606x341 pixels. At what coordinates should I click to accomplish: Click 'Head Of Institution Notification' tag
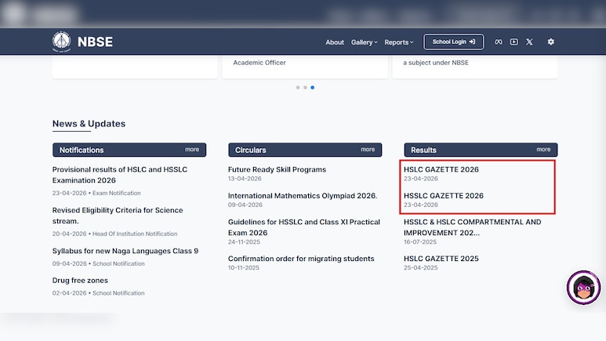pyautogui.click(x=135, y=234)
